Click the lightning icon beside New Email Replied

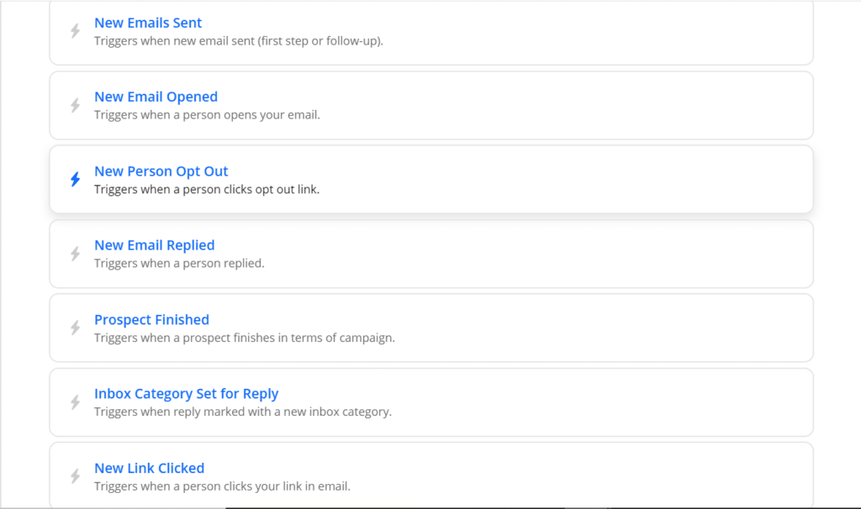[75, 254]
